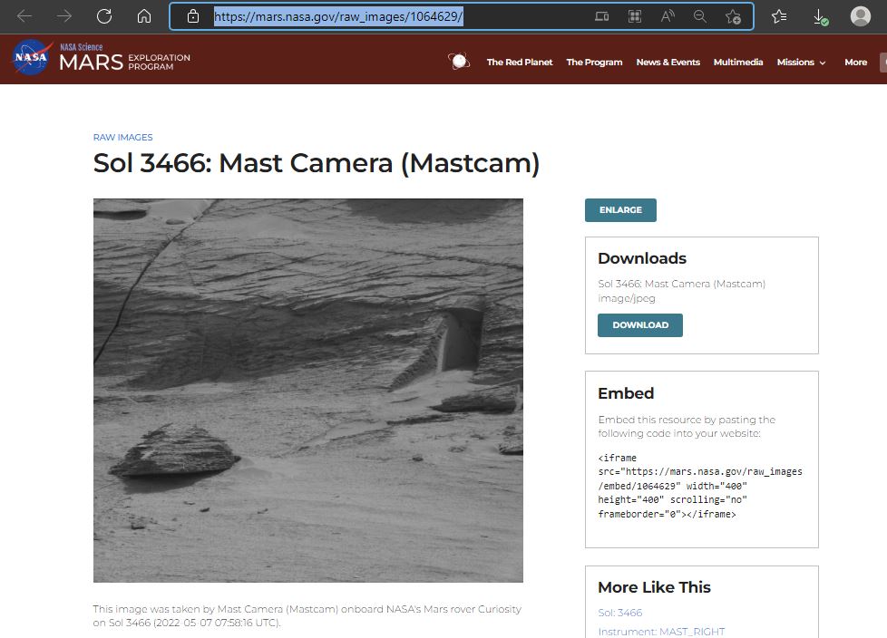Image resolution: width=887 pixels, height=638 pixels.
Task: Click the Mars planet globe icon
Action: (x=459, y=61)
